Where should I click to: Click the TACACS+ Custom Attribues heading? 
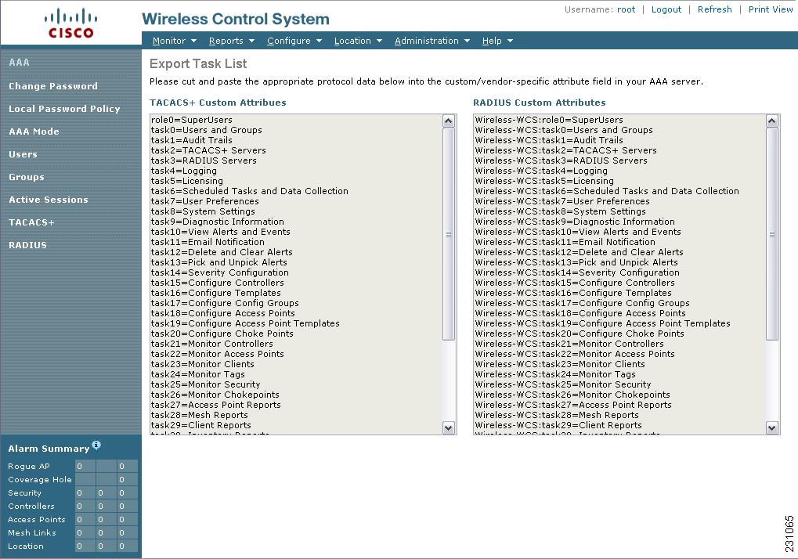click(218, 103)
